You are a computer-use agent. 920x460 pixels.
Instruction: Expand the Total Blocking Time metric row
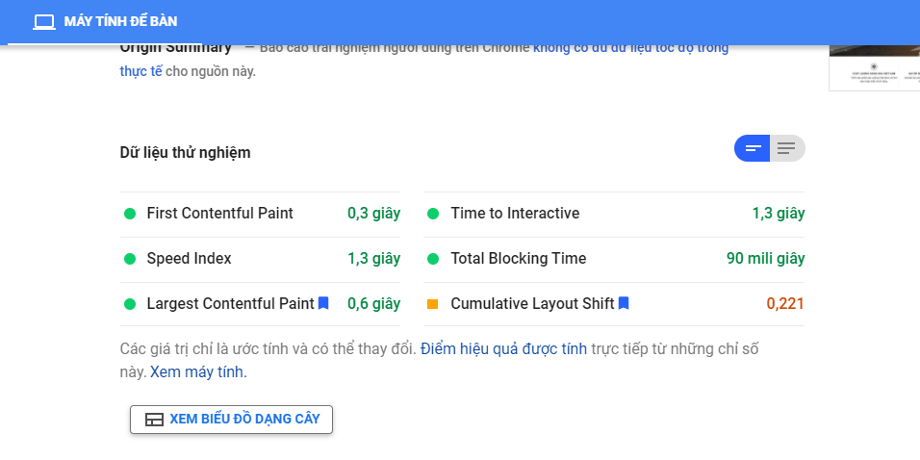[614, 259]
